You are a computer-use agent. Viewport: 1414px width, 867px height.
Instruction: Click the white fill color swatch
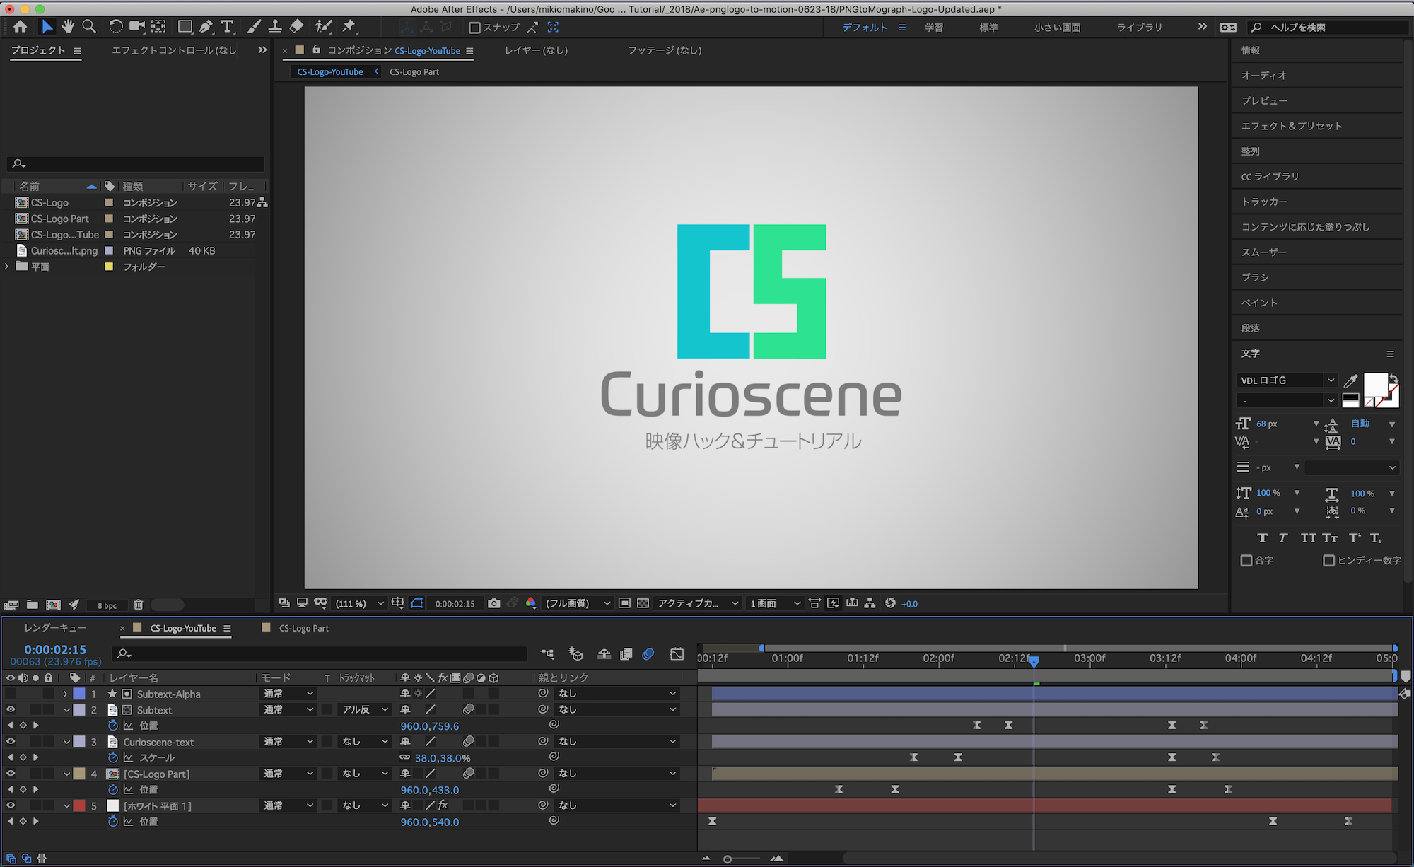coord(1374,384)
